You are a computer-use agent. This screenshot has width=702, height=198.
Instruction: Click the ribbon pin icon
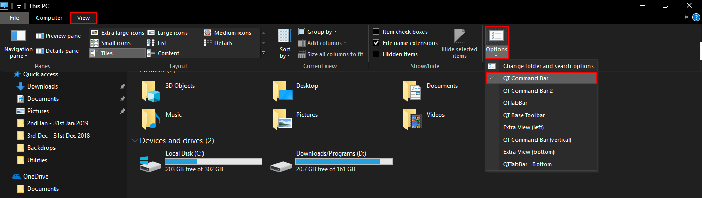point(685,17)
